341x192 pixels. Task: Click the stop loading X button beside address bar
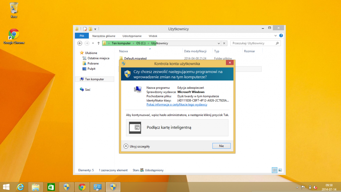pyautogui.click(x=224, y=43)
